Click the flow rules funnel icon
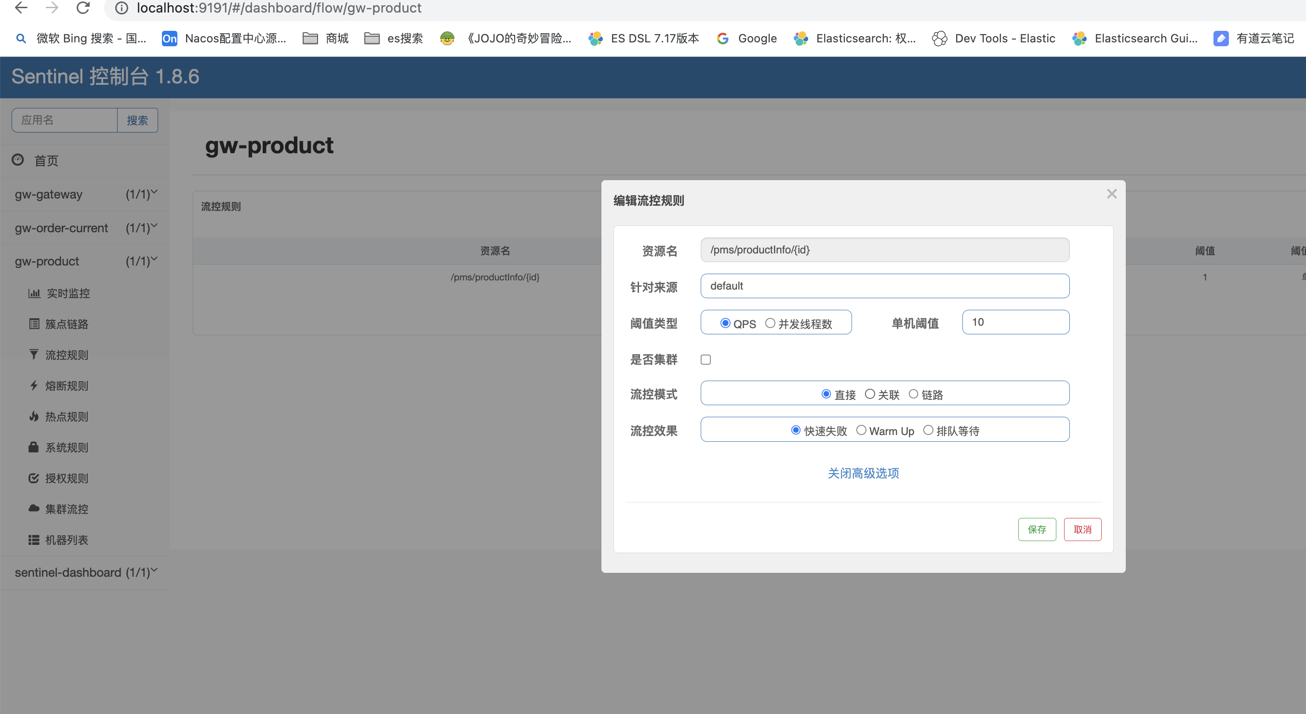The height and width of the screenshot is (714, 1306). (x=34, y=355)
